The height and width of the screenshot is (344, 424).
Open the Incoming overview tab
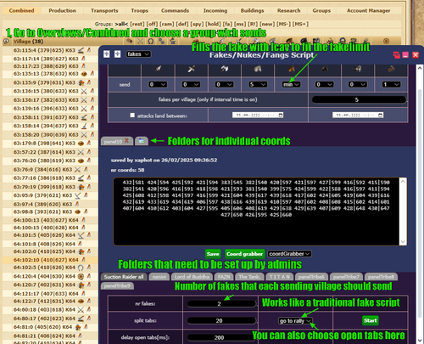point(215,10)
